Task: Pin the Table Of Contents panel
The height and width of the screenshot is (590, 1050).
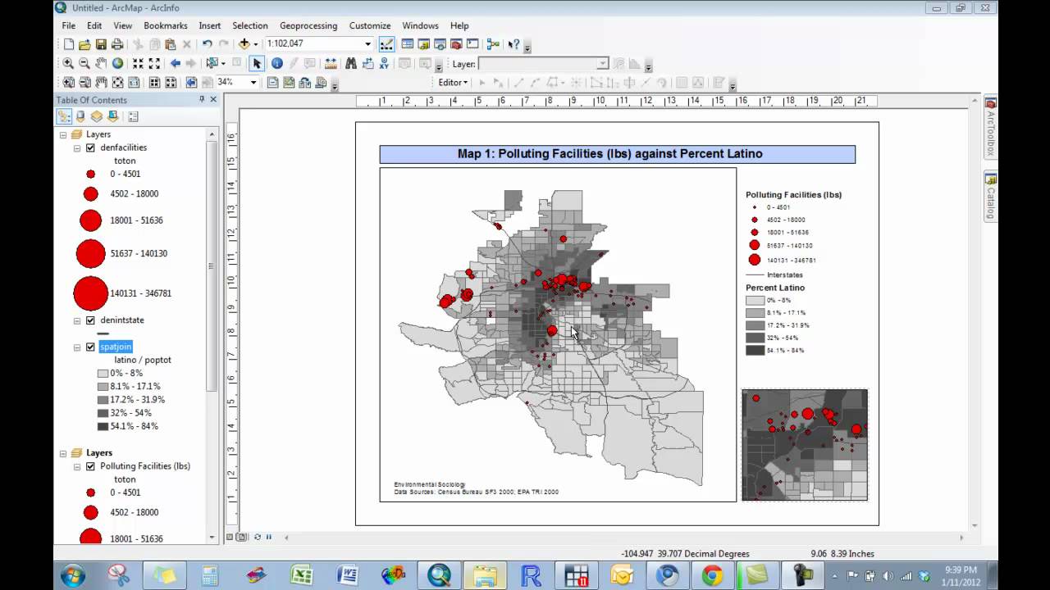Action: click(x=202, y=99)
